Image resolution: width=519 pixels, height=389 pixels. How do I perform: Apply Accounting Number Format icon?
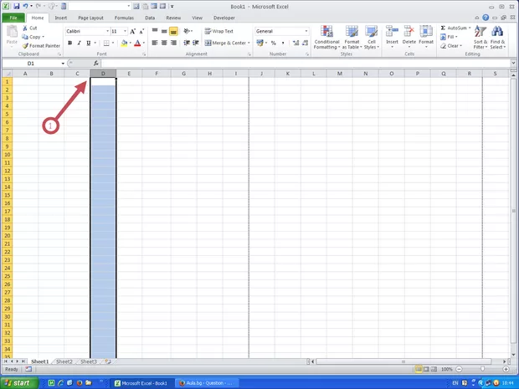[x=259, y=43]
